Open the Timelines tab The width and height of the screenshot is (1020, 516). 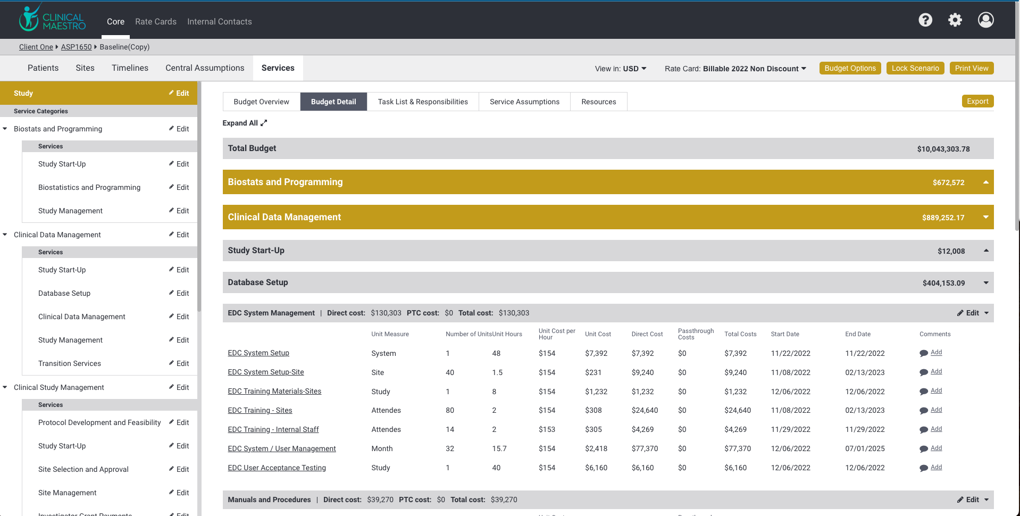tap(130, 68)
